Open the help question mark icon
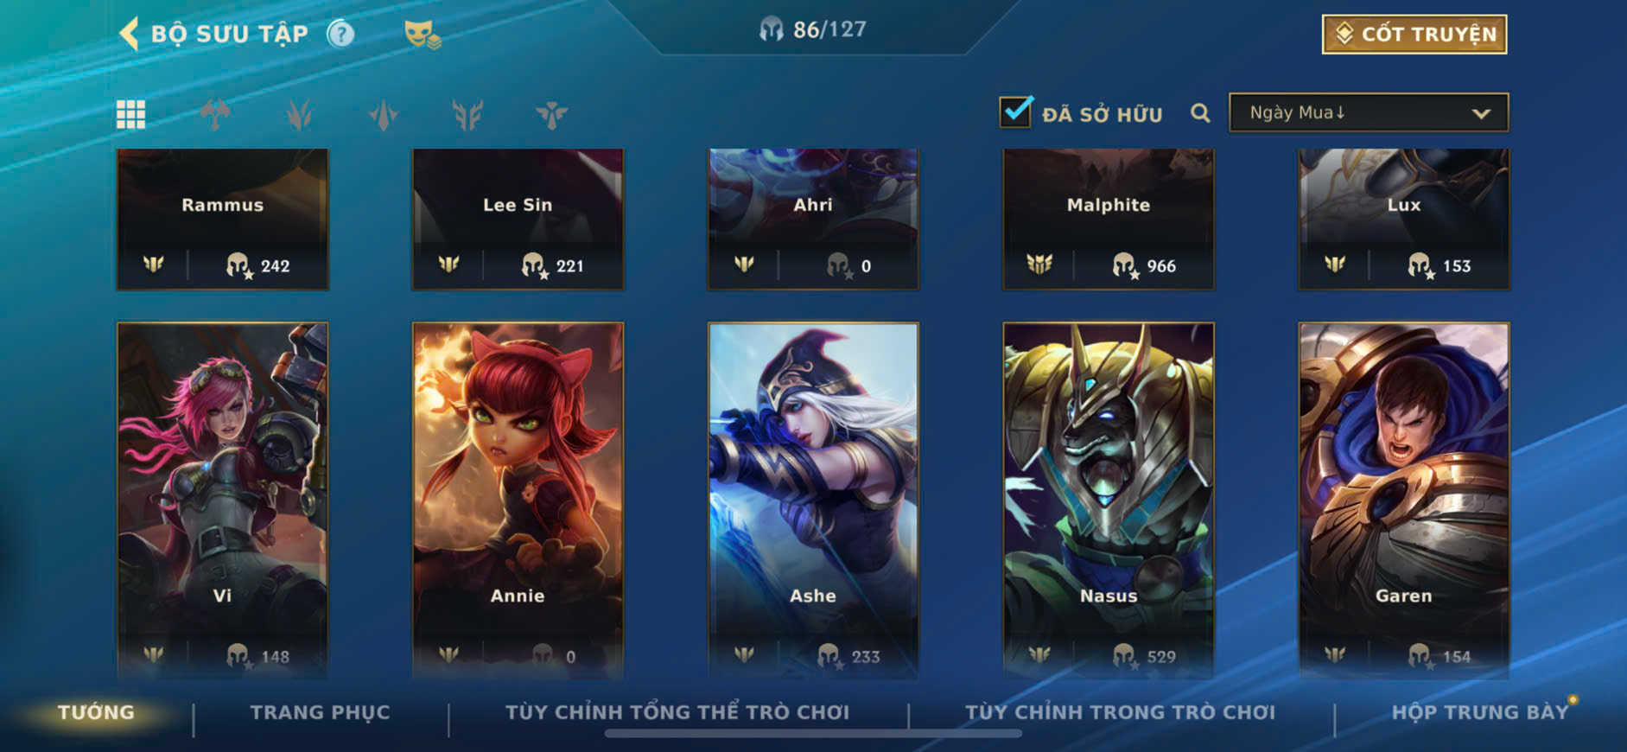This screenshot has width=1627, height=752. (x=340, y=34)
